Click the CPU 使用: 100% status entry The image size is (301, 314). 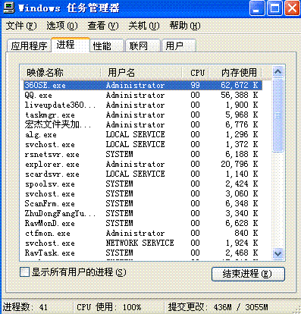(x=109, y=307)
